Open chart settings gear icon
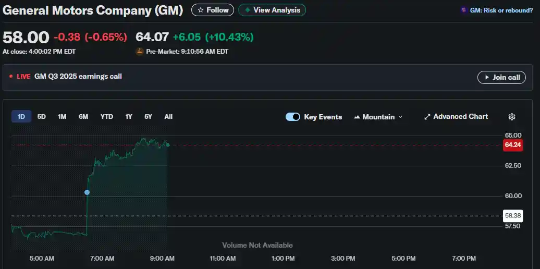This screenshot has height=269, width=540. pos(511,117)
